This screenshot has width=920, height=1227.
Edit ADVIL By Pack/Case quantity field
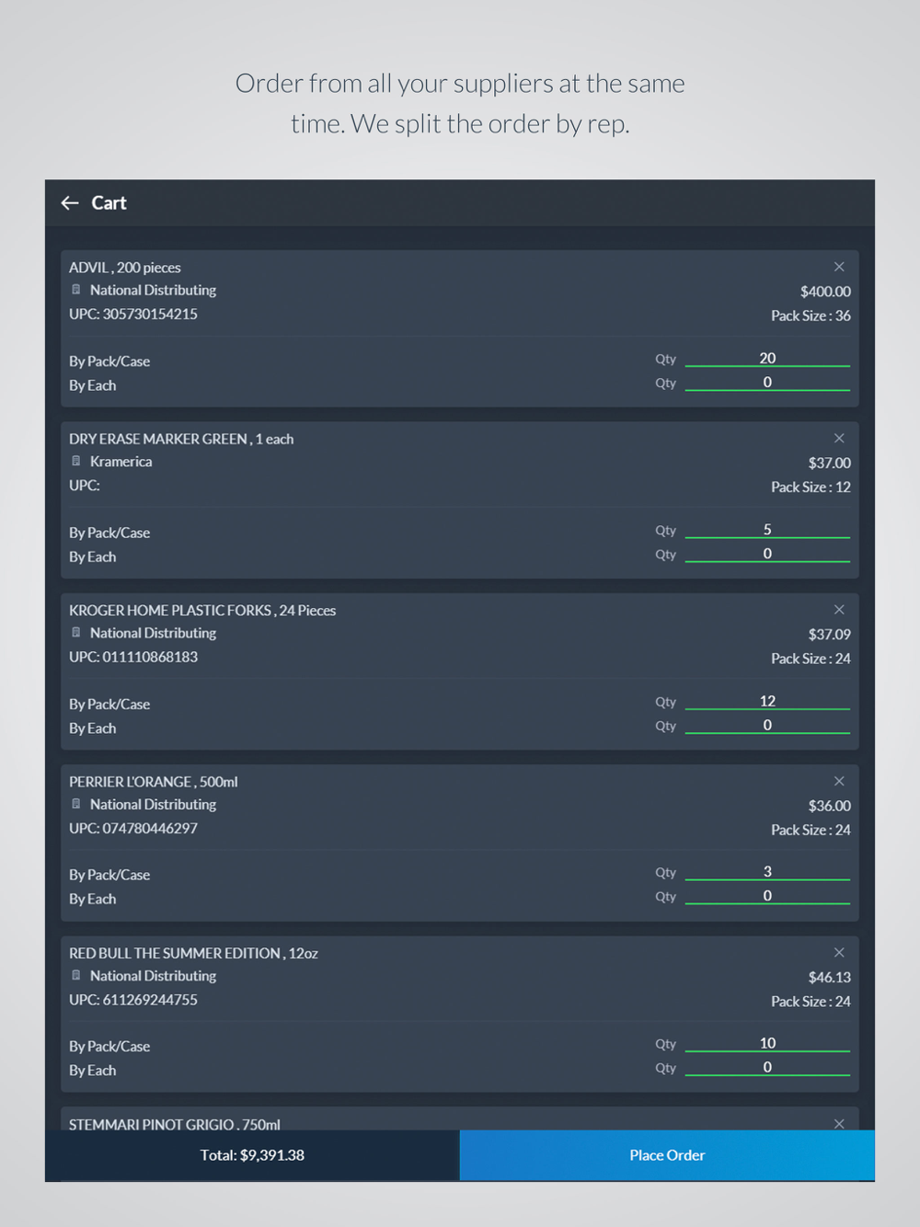[767, 359]
